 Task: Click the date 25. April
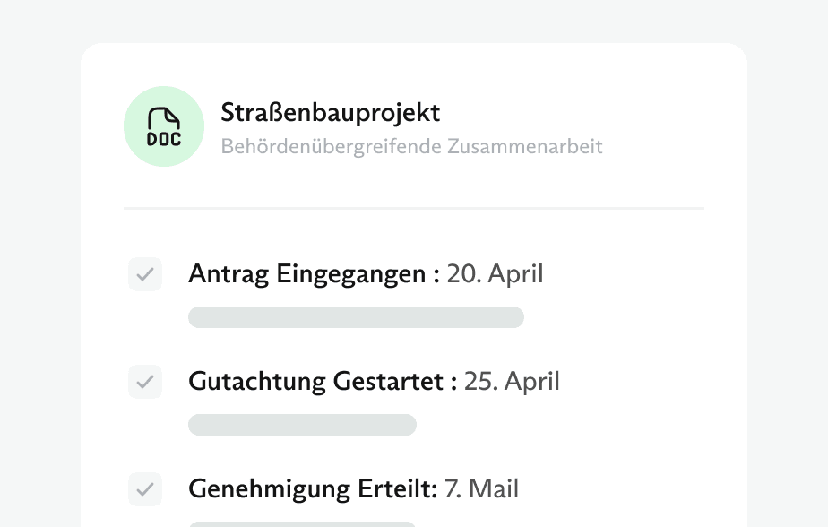(x=512, y=382)
